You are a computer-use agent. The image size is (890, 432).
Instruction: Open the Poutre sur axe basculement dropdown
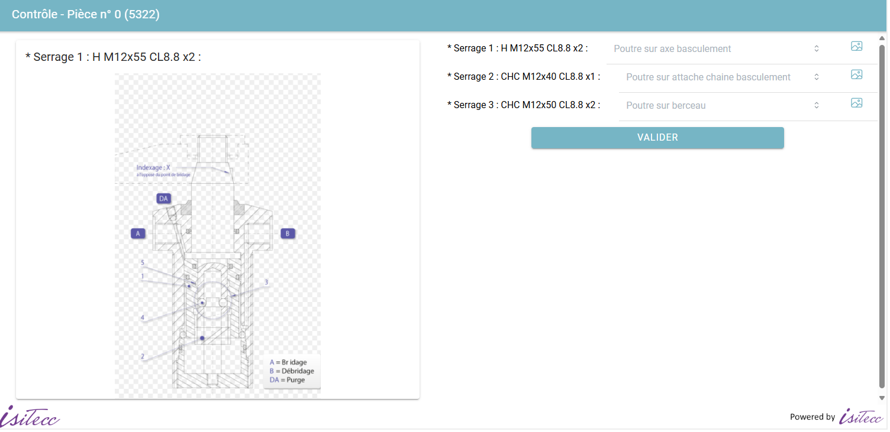(716, 49)
